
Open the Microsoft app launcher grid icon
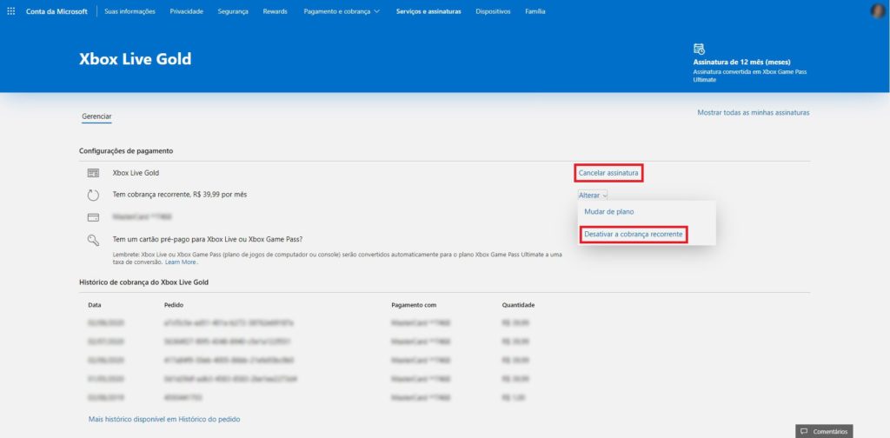(10, 11)
